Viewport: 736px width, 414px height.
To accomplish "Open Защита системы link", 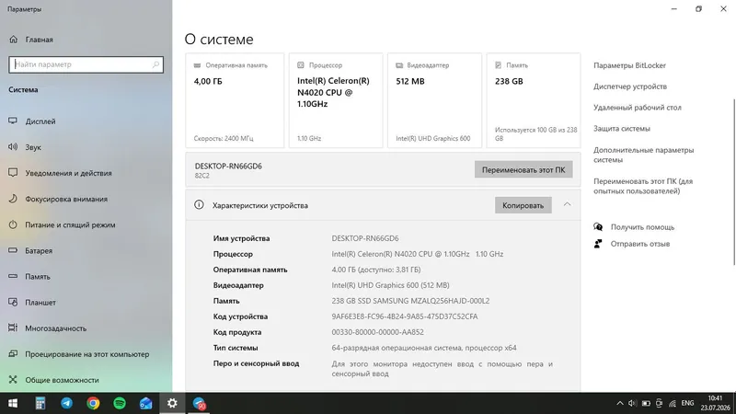I will pos(622,128).
